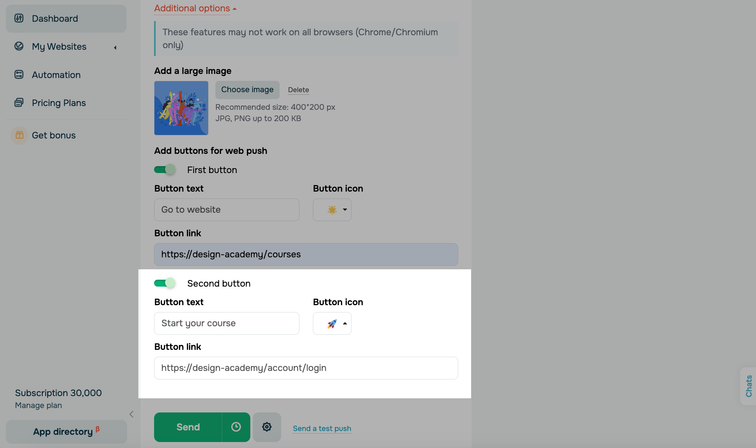Click the Dashboard sidebar icon
The image size is (756, 448).
19,18
